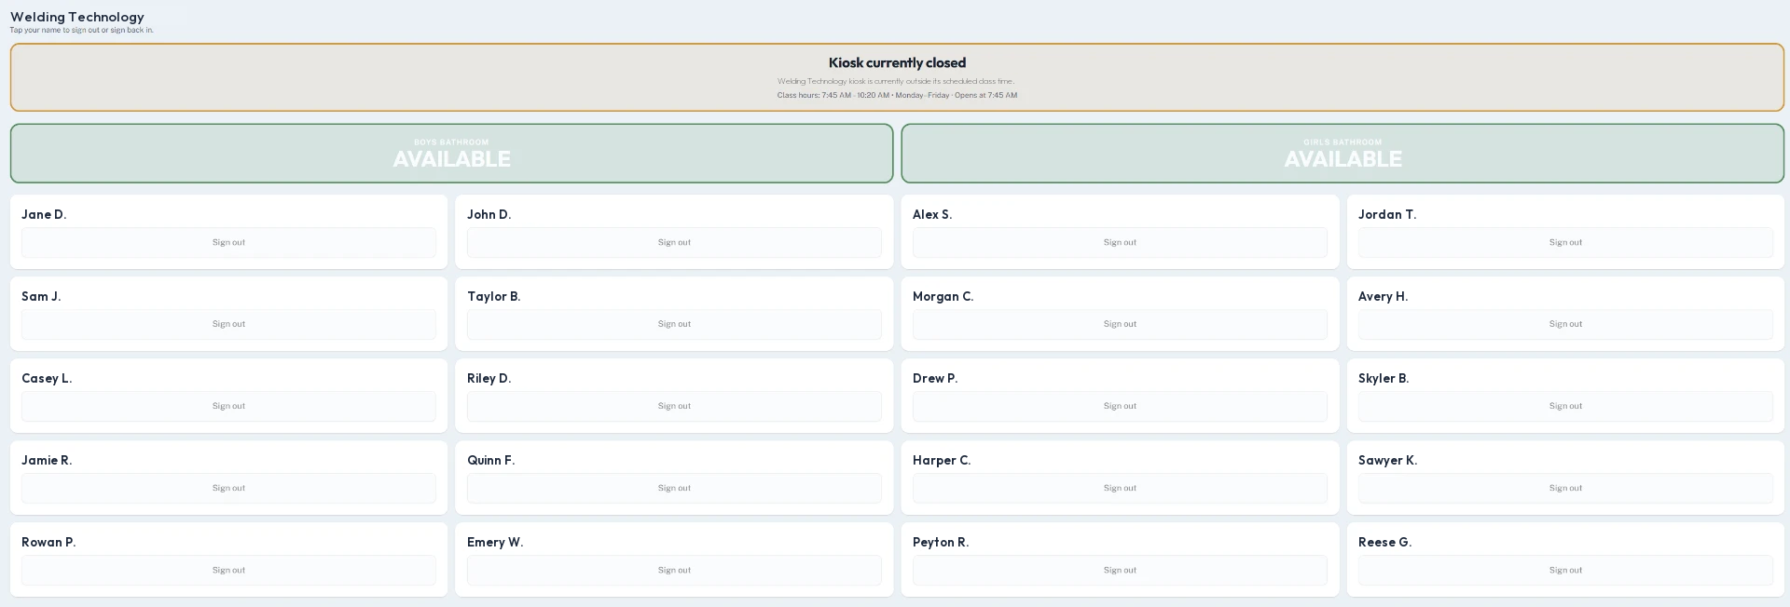This screenshot has height=607, width=1790.
Task: Click the Girls Bathroom Available banner
Action: [x=1342, y=154]
